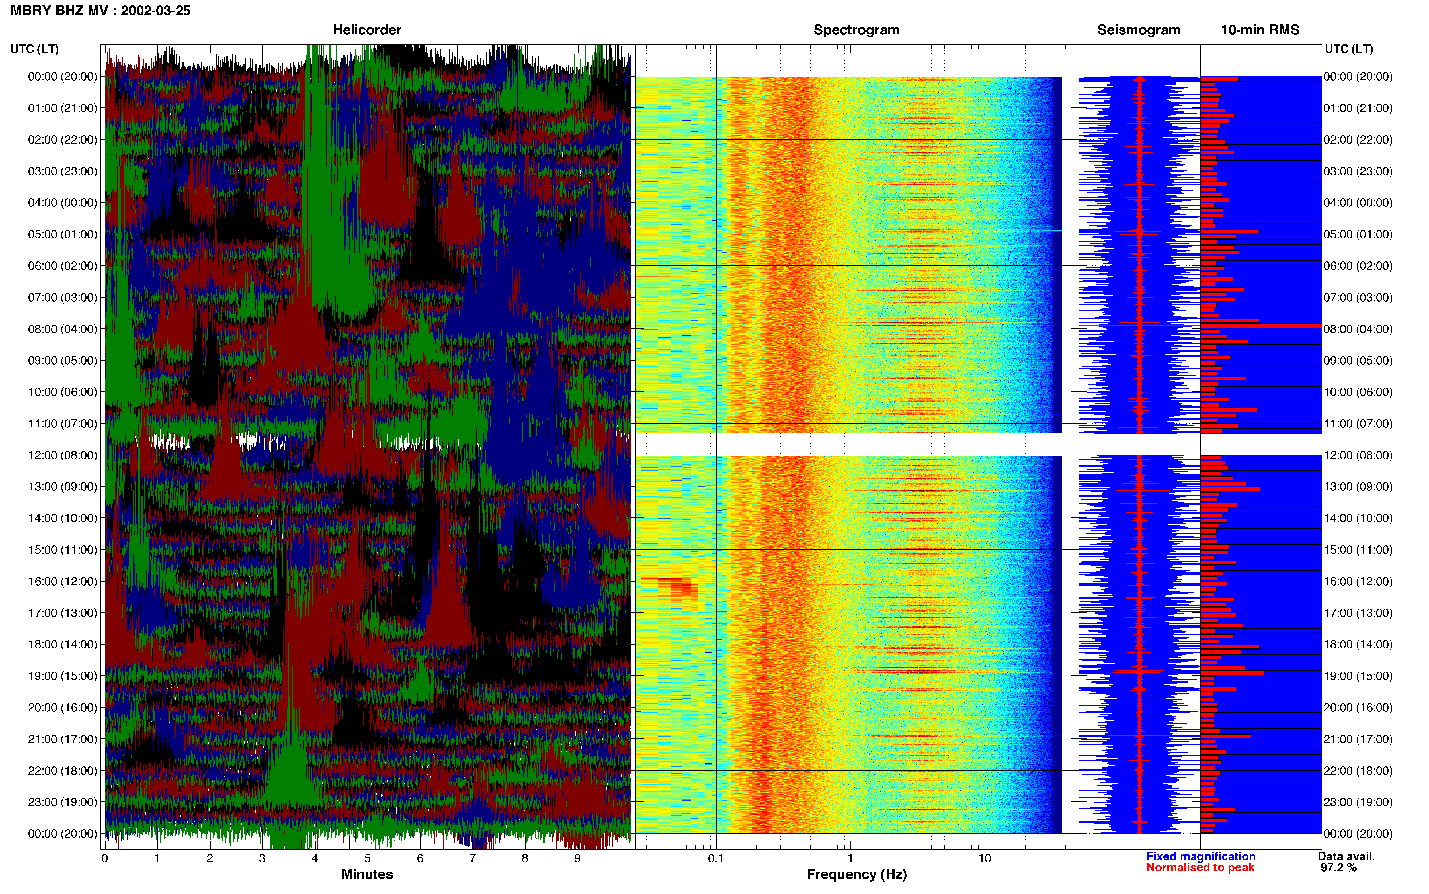Click left time label 04:00 (00:00)
Image resolution: width=1429 pixels, height=894 pixels.
[x=63, y=203]
